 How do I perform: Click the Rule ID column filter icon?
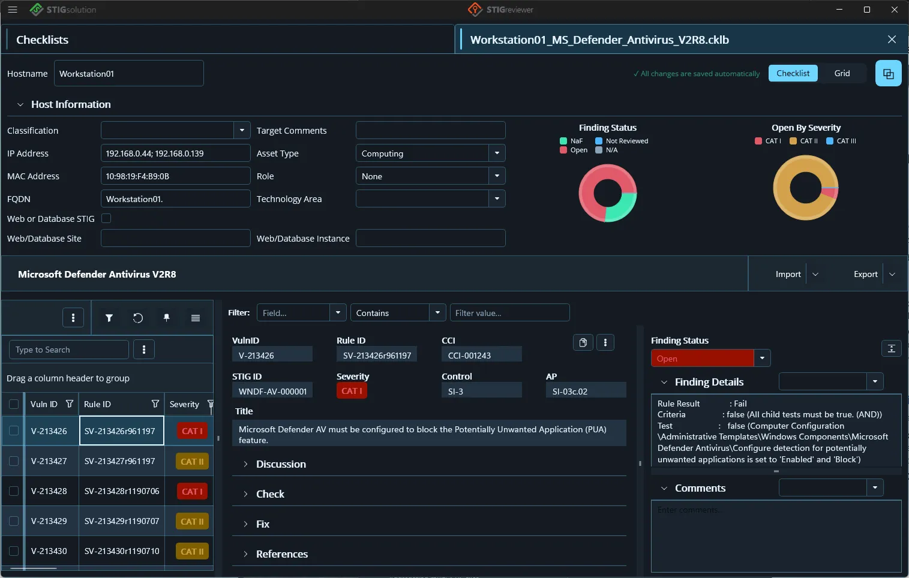pos(155,404)
